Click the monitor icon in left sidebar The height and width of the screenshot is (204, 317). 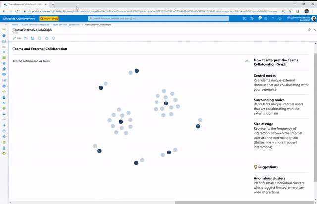pos(4,75)
